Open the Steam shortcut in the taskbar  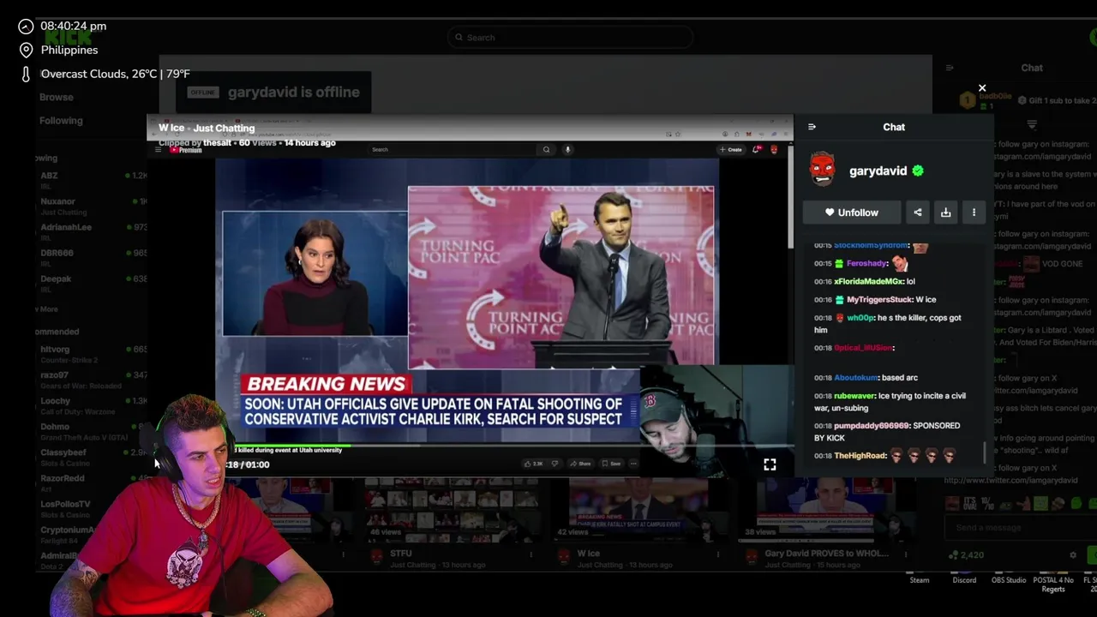[x=919, y=580]
